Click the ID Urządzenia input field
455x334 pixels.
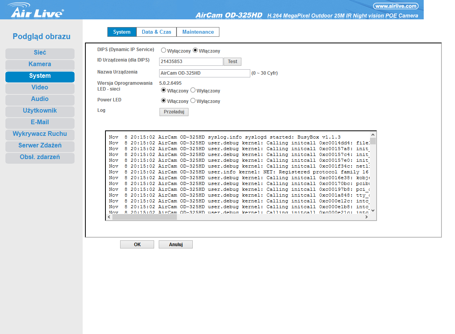pos(191,62)
